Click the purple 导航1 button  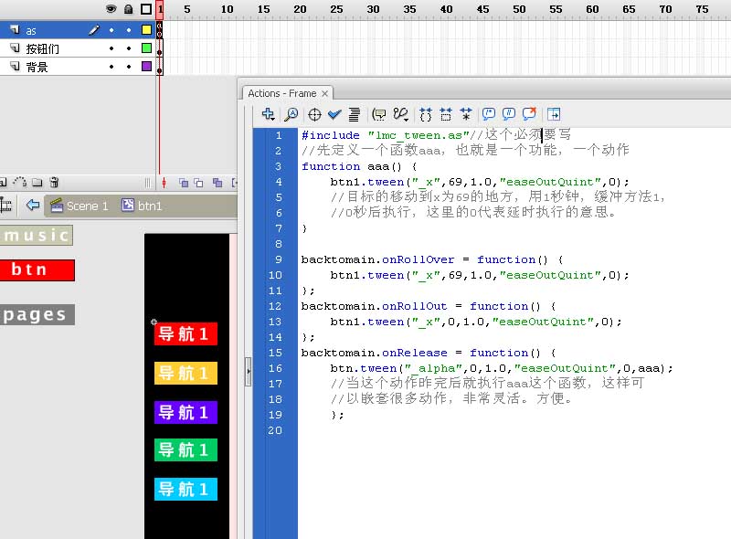[185, 412]
